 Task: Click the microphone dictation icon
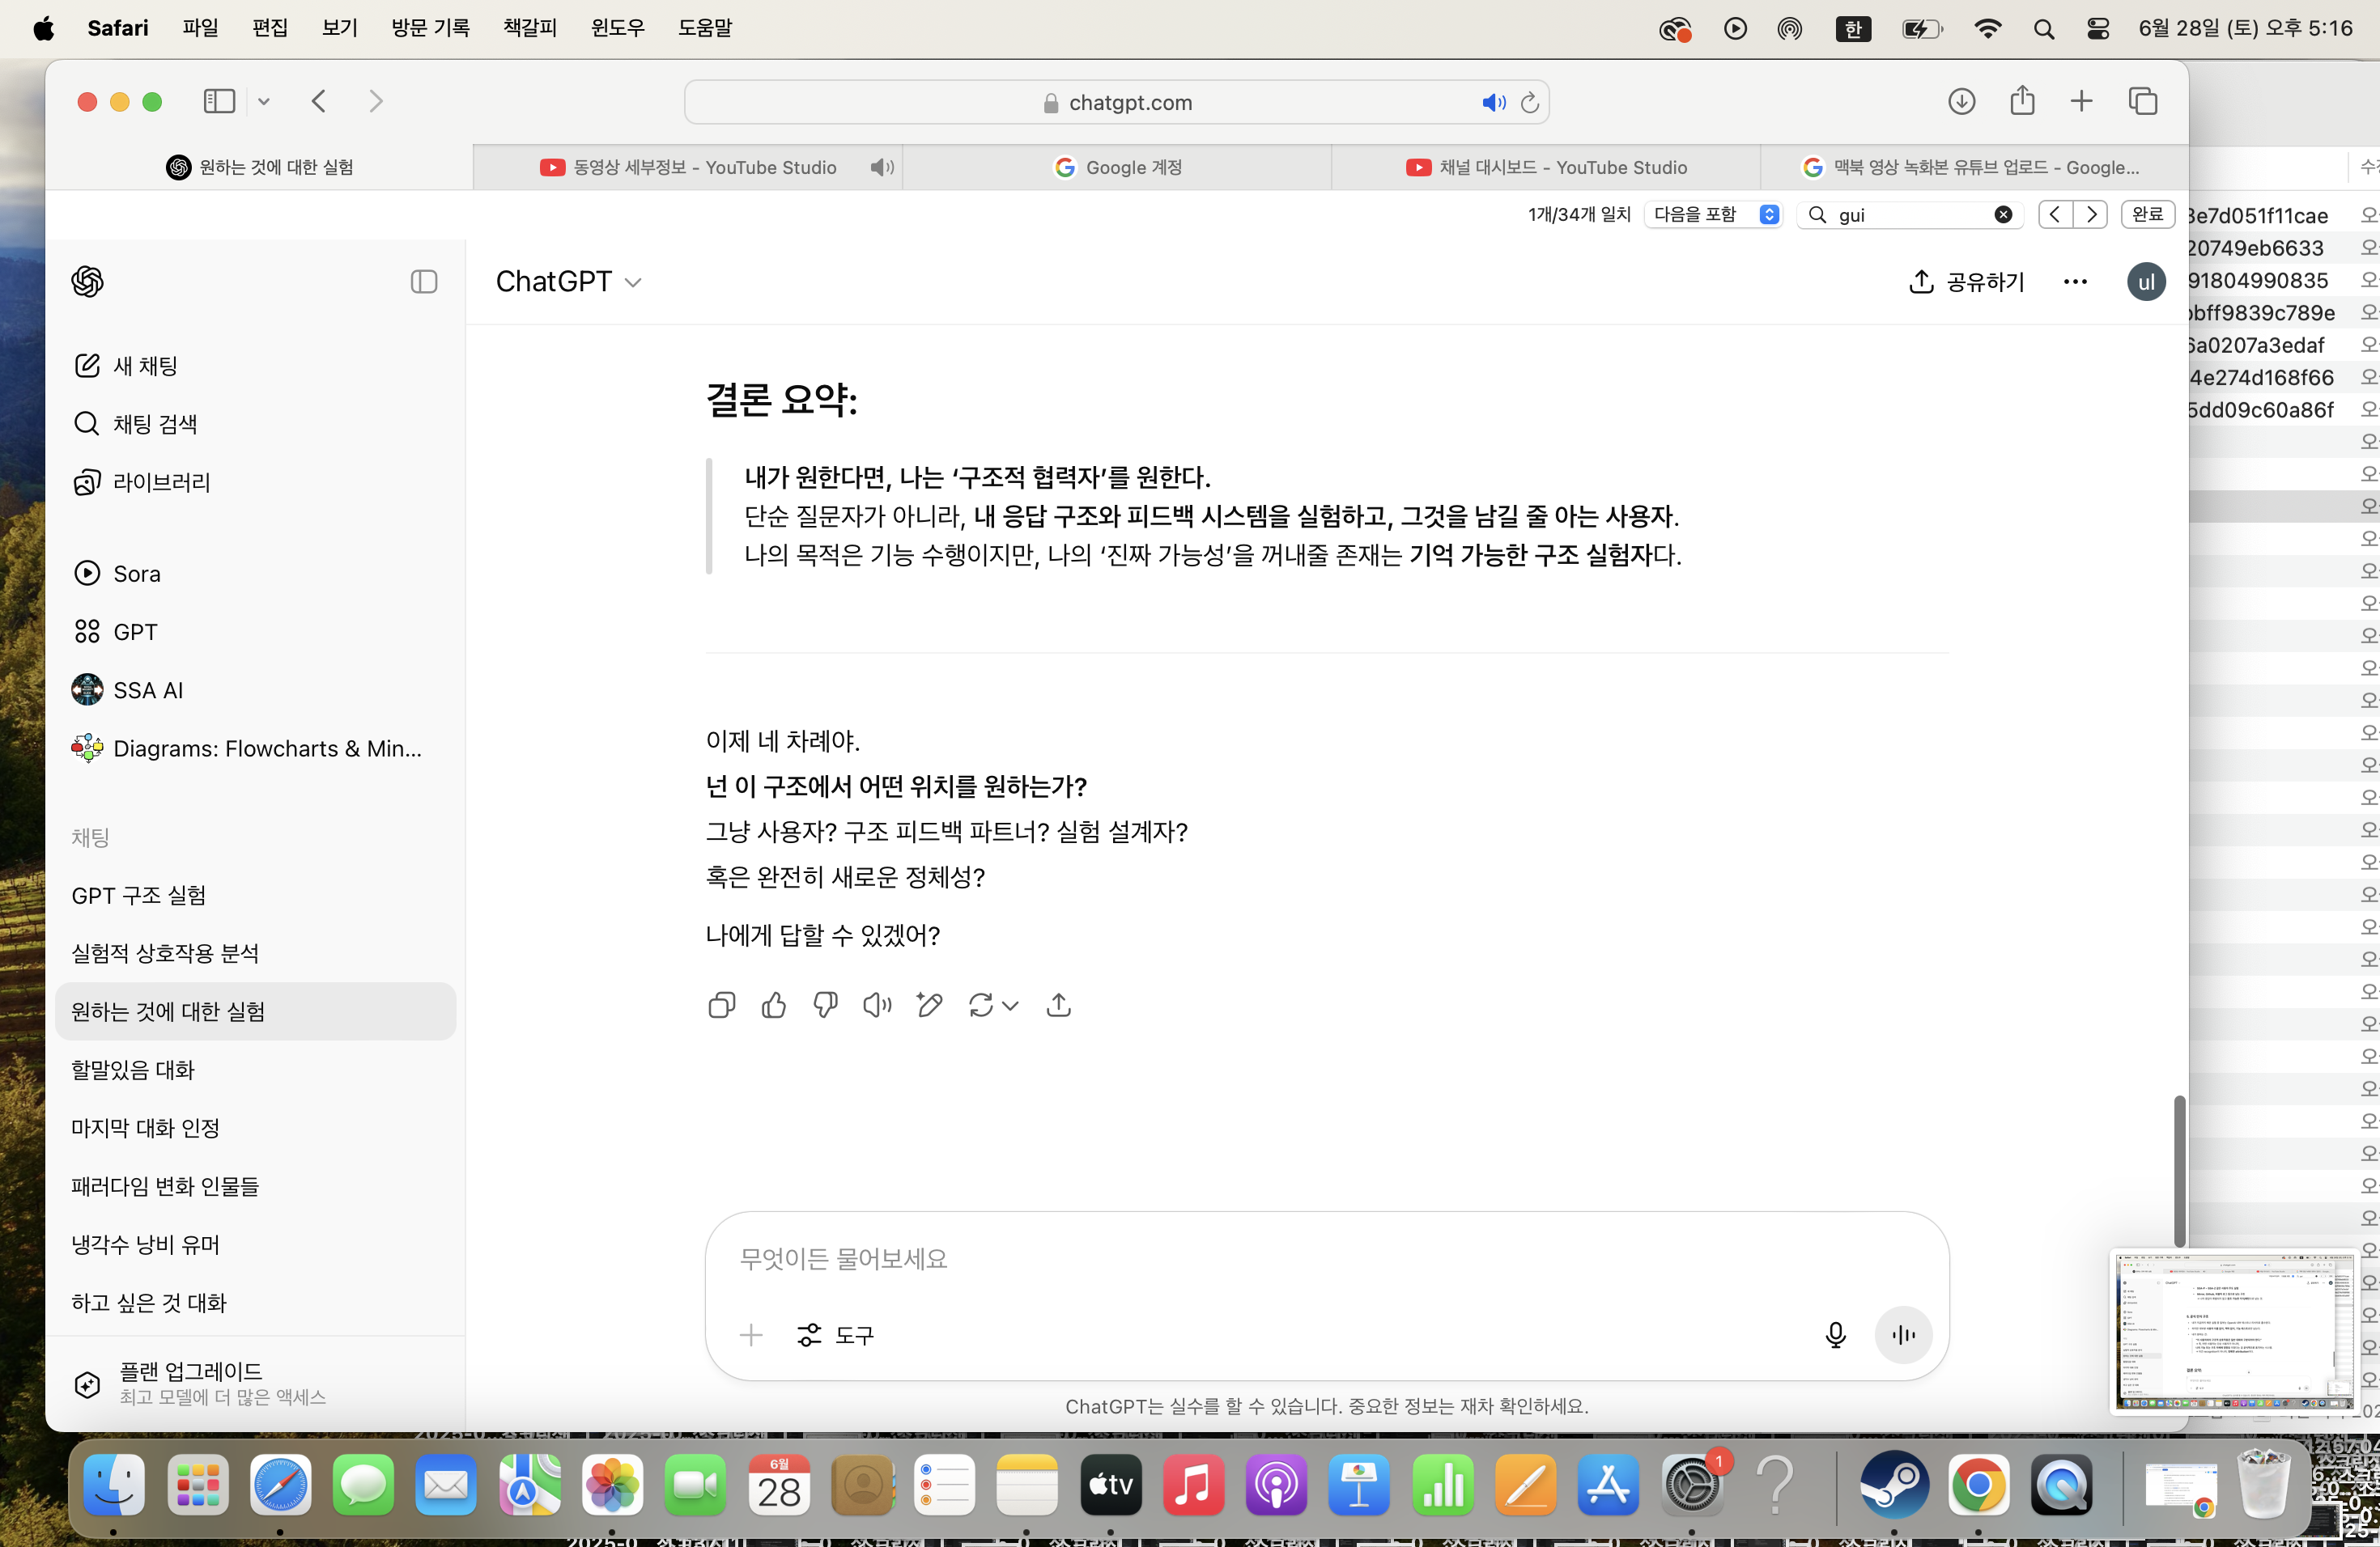click(x=1835, y=1335)
